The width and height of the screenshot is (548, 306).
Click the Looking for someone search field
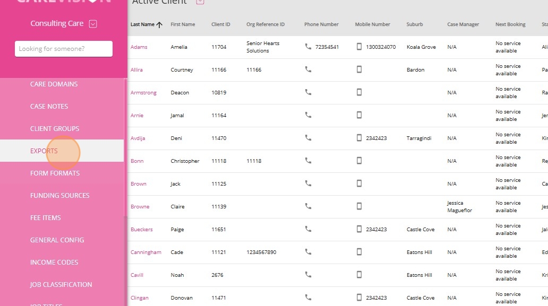64,49
